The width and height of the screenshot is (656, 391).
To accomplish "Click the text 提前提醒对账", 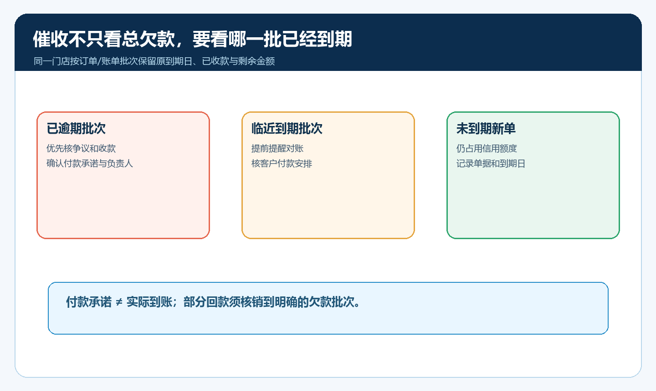I will tap(277, 148).
